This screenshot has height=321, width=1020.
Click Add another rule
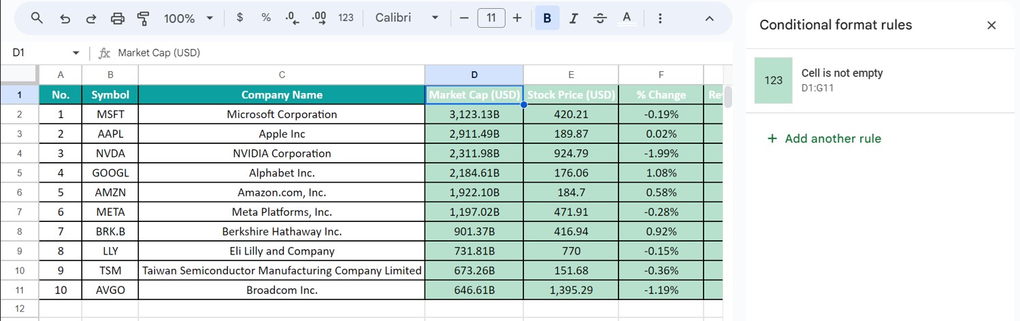tap(823, 138)
